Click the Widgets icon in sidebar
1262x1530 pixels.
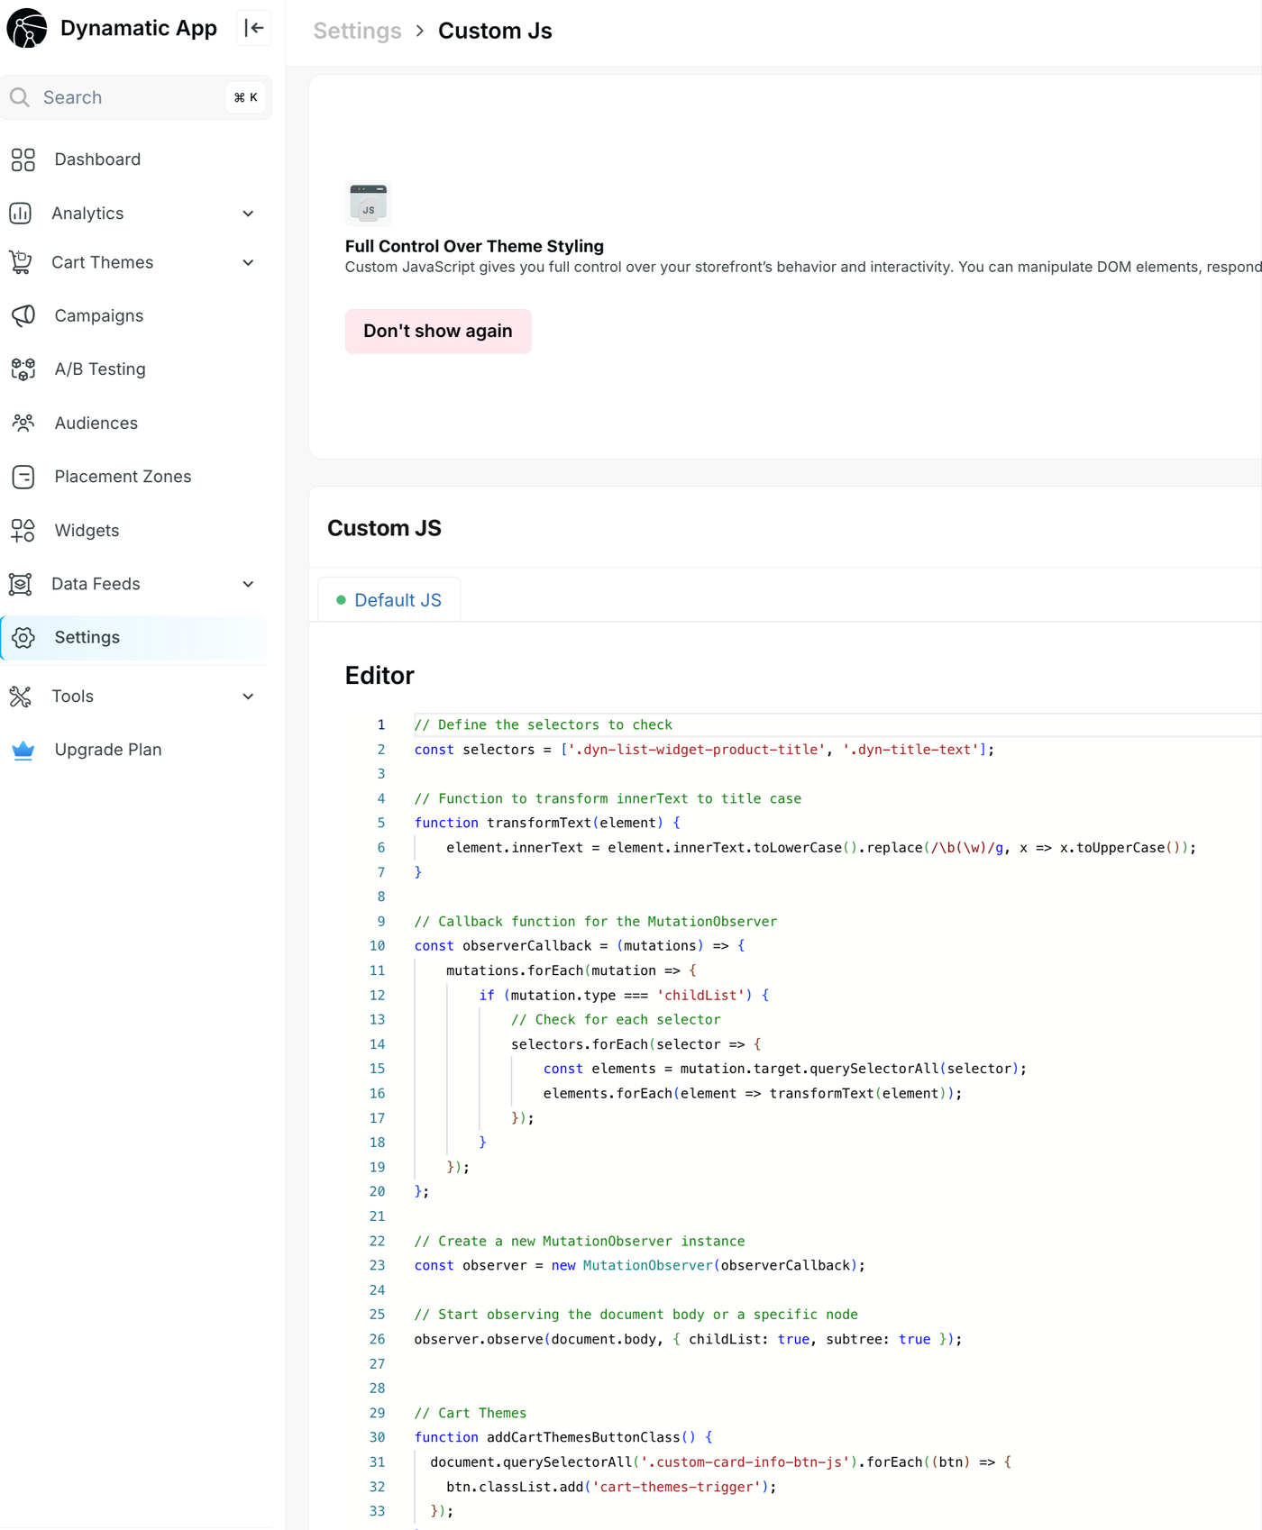(23, 531)
